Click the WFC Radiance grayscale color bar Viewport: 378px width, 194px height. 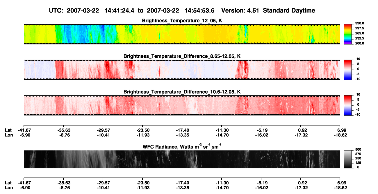tap(348, 159)
